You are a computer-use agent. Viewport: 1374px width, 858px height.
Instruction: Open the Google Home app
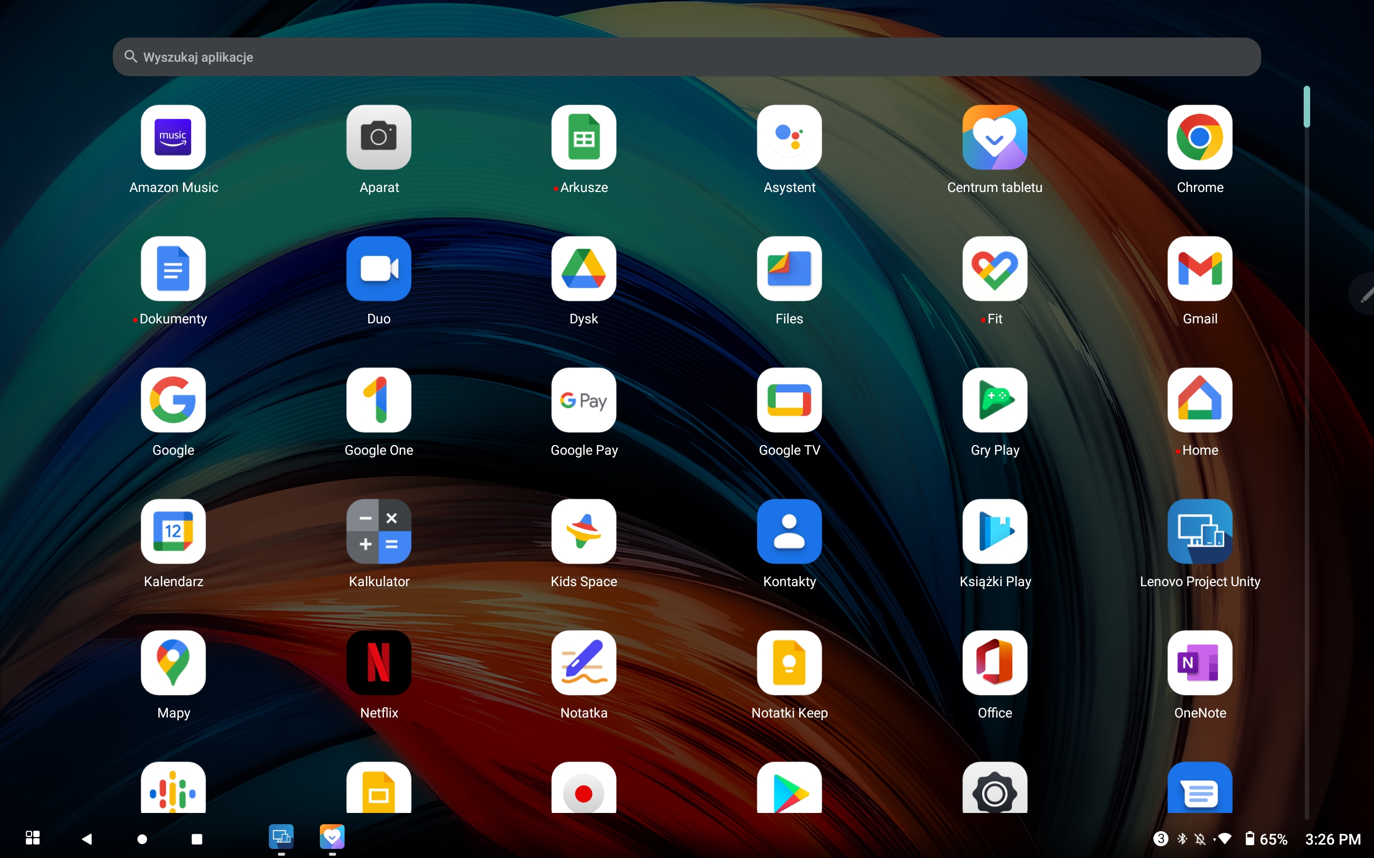click(1200, 400)
